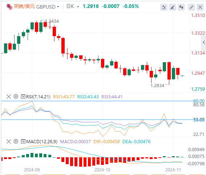
Task: Click the high price label 1.3434
Action: (x=52, y=21)
